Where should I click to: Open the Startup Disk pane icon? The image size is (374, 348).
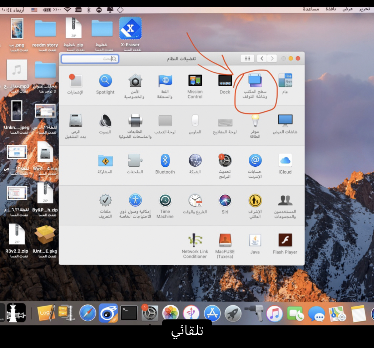coord(75,120)
